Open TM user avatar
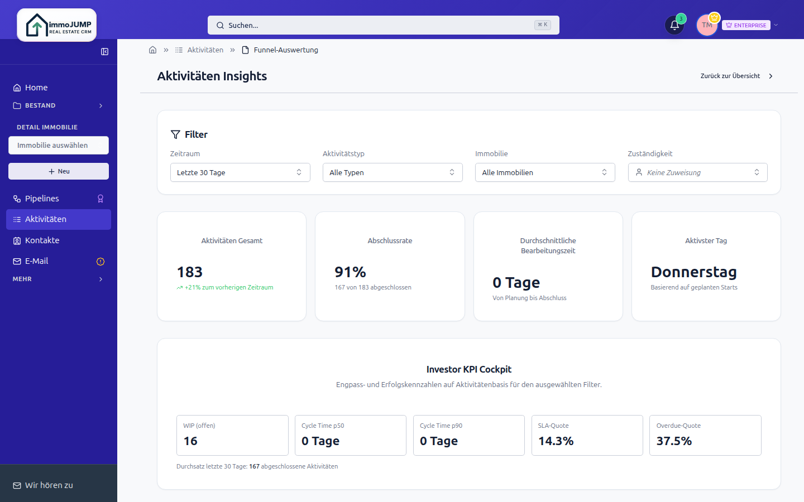804x502 pixels. point(707,25)
